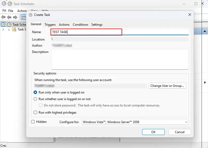
Task: Select Run whether user is logged on or not
Action: [x=35, y=99]
